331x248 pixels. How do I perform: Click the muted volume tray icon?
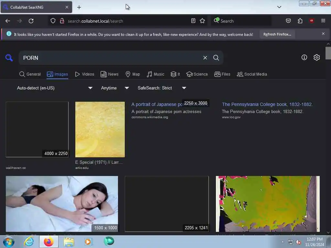(298, 242)
